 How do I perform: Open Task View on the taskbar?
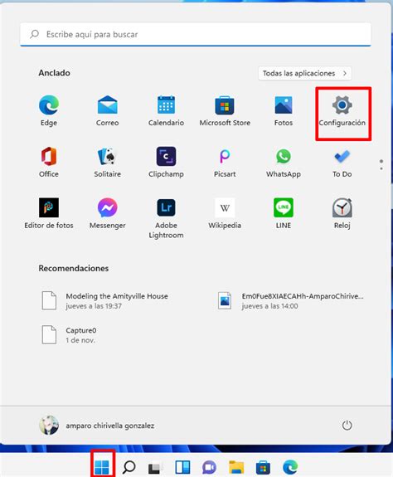[155, 468]
